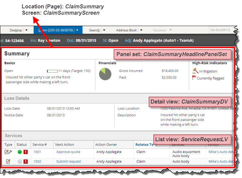The image size is (242, 178).
Task: Click the Services section heading
Action: point(13,136)
